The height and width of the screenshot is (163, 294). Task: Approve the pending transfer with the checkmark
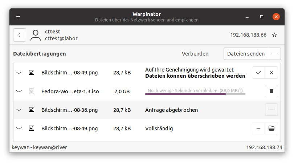click(x=258, y=73)
